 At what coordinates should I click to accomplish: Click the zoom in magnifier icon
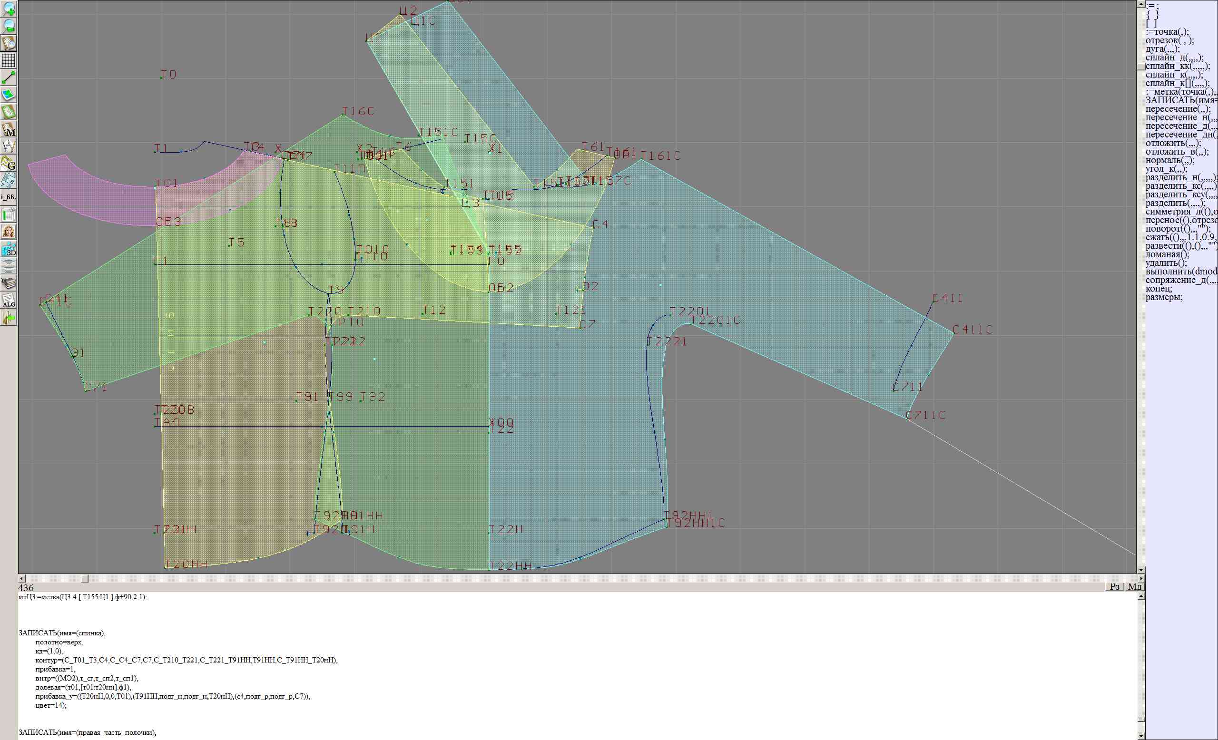pyautogui.click(x=9, y=9)
